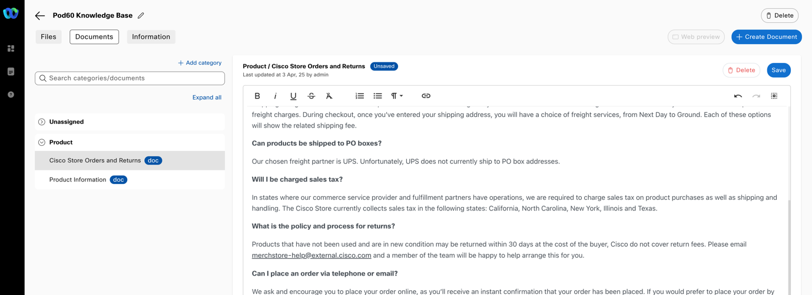Screen dimensions: 812x295
Task: Click the merchstore-help email link
Action: [311, 255]
